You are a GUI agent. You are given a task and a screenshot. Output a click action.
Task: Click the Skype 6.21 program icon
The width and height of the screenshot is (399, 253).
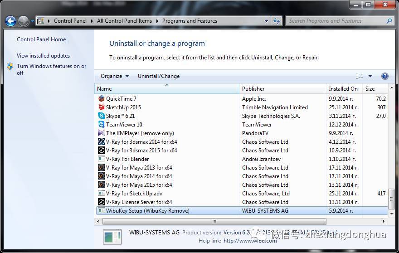point(101,116)
